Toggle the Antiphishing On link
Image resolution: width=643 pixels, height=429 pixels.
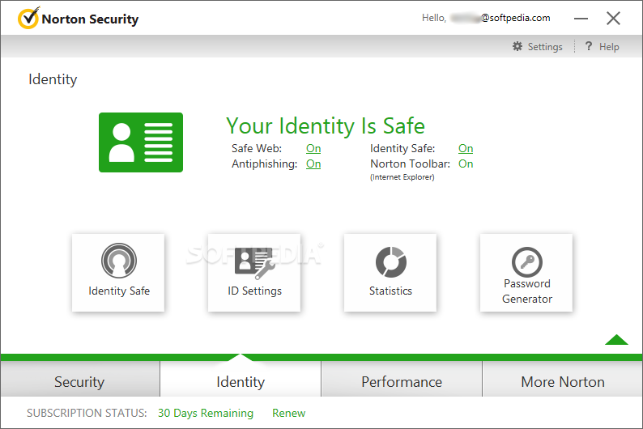[x=313, y=164]
